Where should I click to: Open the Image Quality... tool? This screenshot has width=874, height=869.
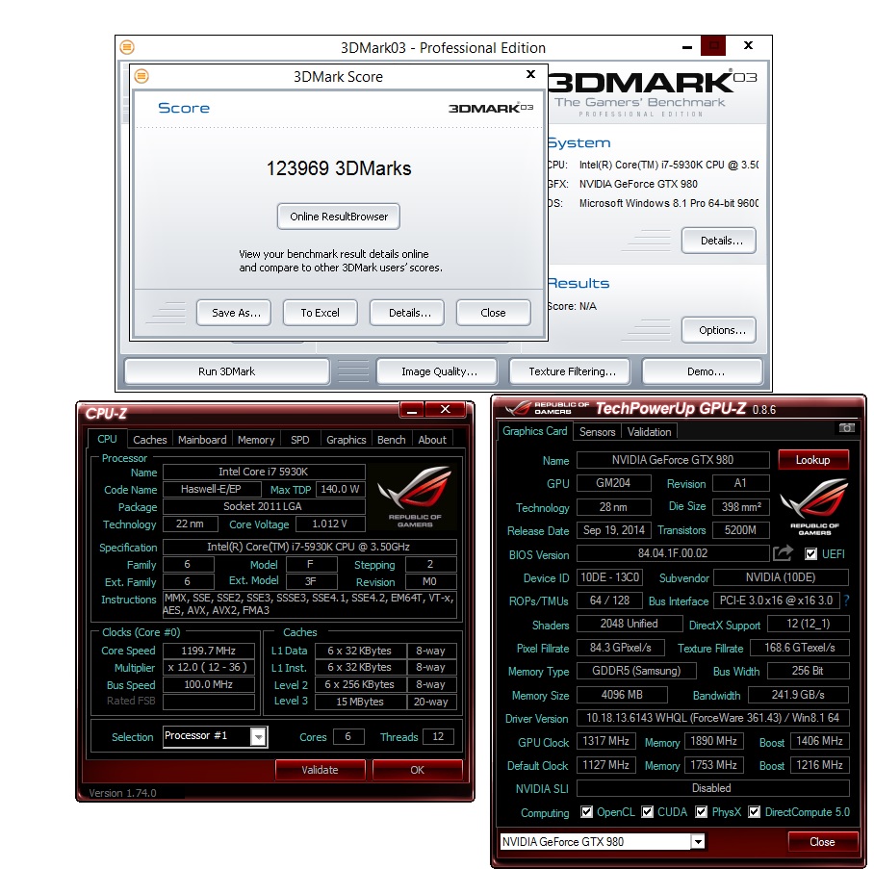click(437, 371)
